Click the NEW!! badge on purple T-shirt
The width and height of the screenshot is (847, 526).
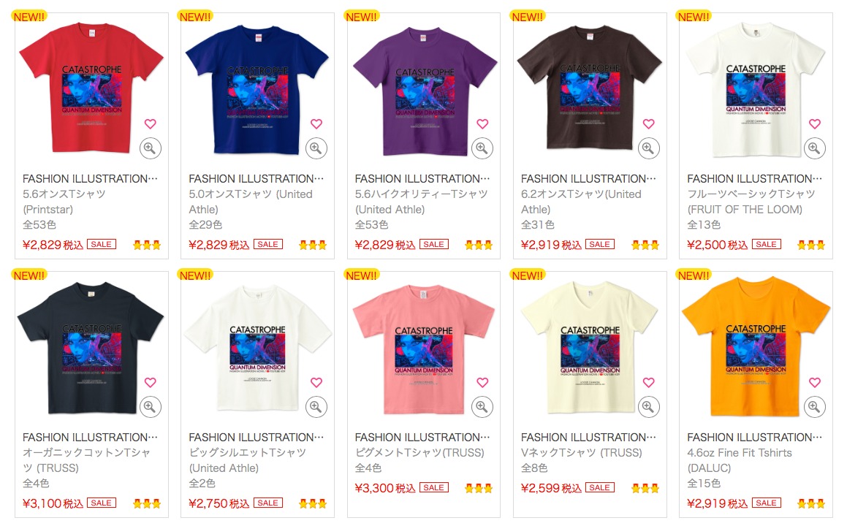point(361,17)
